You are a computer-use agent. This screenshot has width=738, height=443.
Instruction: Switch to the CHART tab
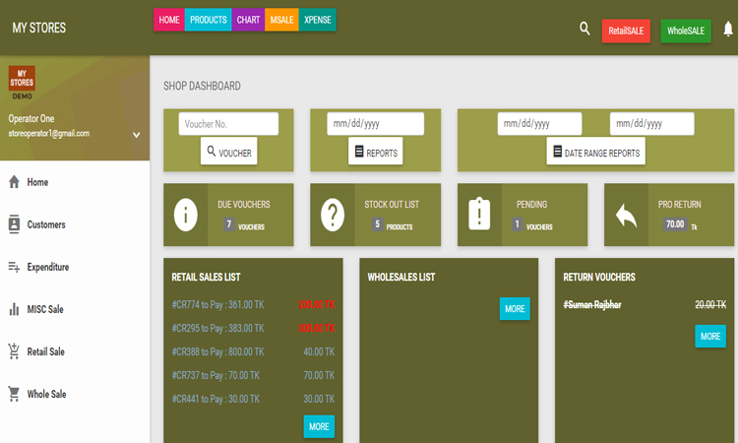[248, 20]
